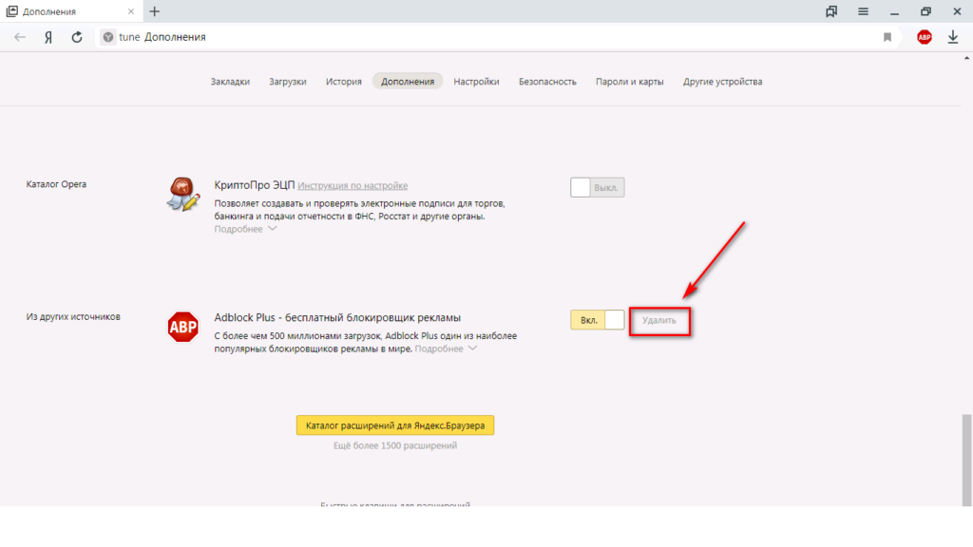
Task: Open Каталог расширений для Яндекс.Браузера
Action: coord(395,425)
